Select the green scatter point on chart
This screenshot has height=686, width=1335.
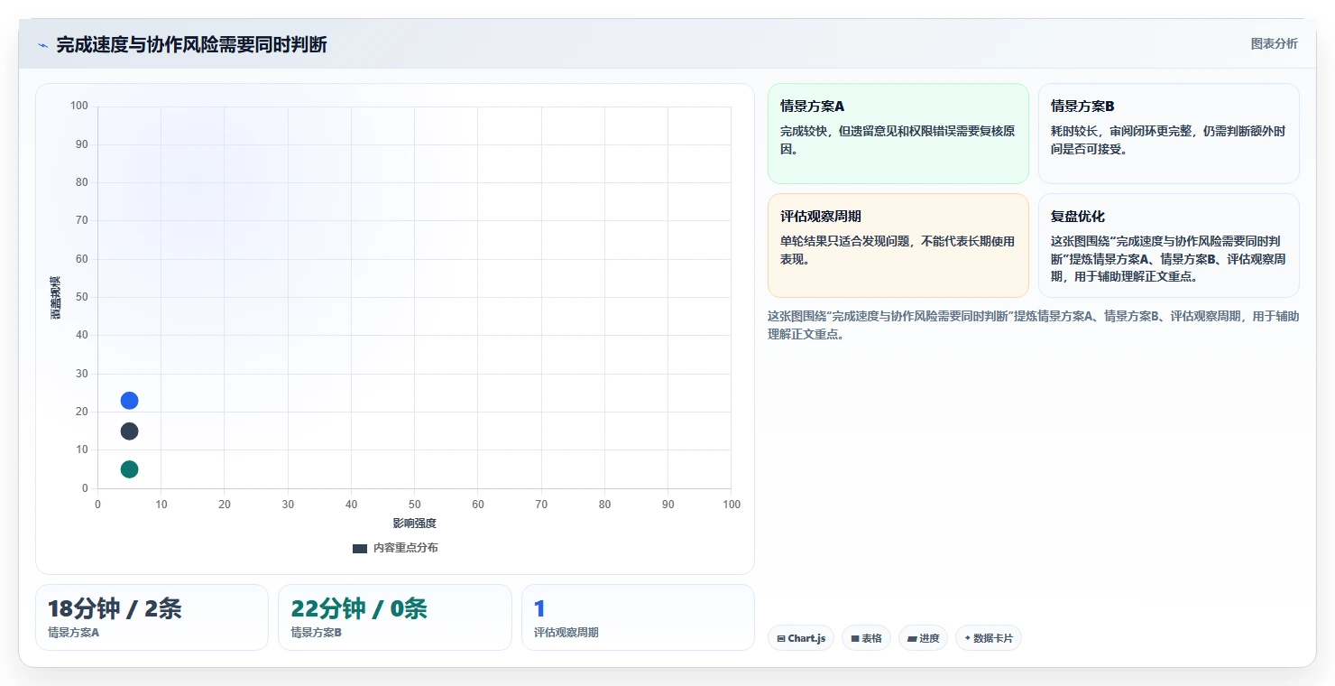click(x=129, y=469)
